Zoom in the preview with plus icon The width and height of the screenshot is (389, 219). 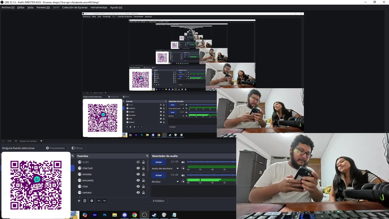point(16,141)
